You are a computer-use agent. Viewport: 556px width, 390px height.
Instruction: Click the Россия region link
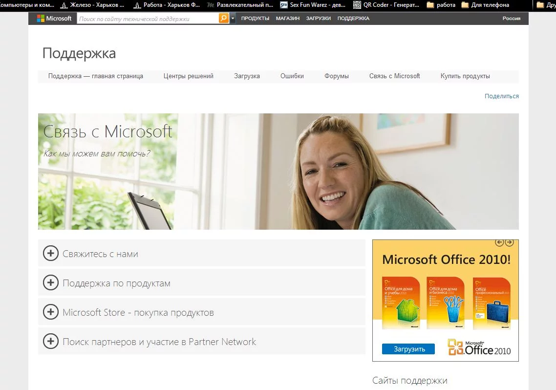coord(512,19)
